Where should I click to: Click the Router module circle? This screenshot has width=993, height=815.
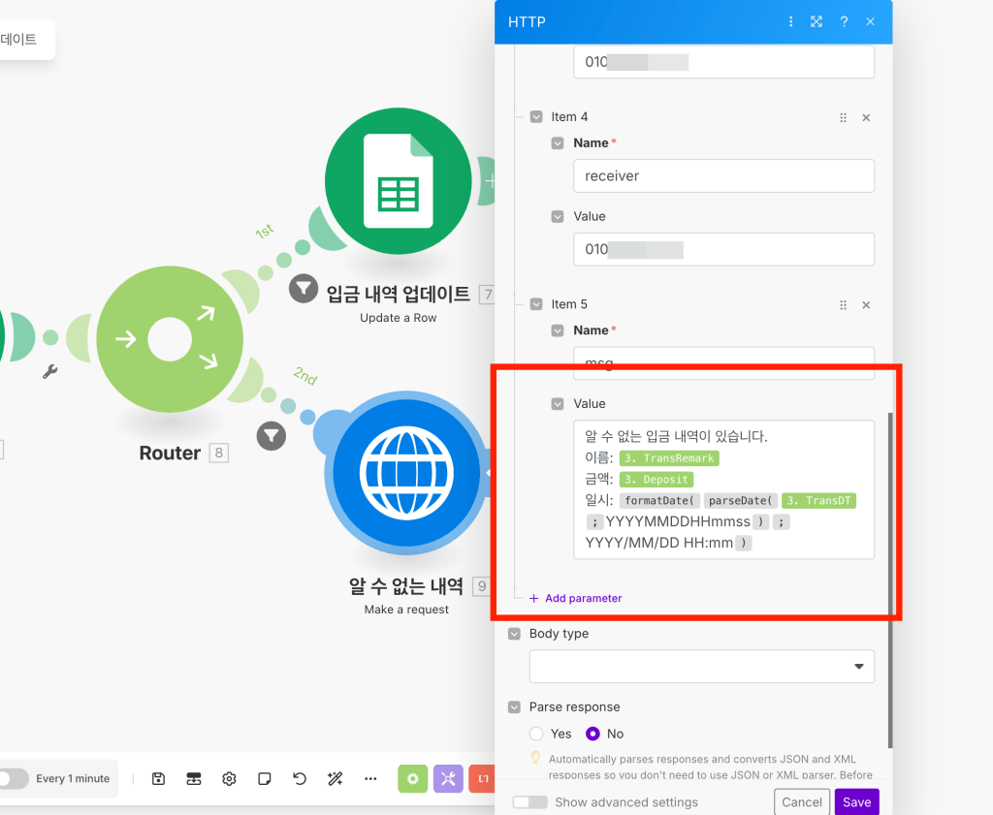coord(170,339)
